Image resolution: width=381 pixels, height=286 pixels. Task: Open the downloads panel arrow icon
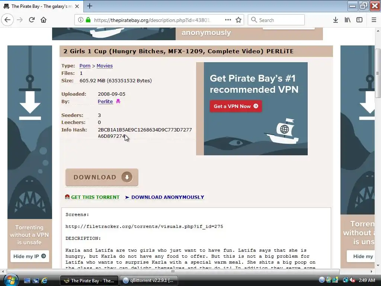(336, 20)
